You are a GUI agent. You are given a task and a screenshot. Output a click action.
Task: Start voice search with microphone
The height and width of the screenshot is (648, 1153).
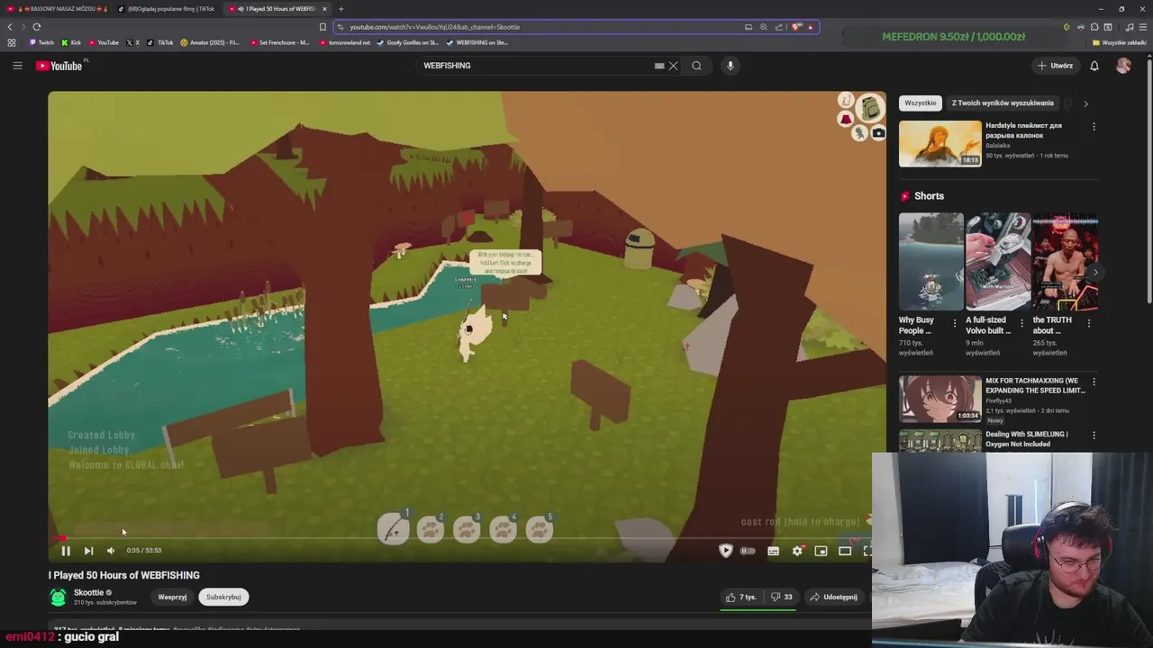[x=731, y=66]
